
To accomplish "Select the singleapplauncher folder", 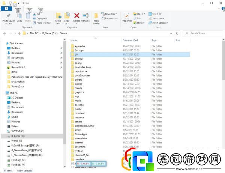I will click(x=84, y=126).
